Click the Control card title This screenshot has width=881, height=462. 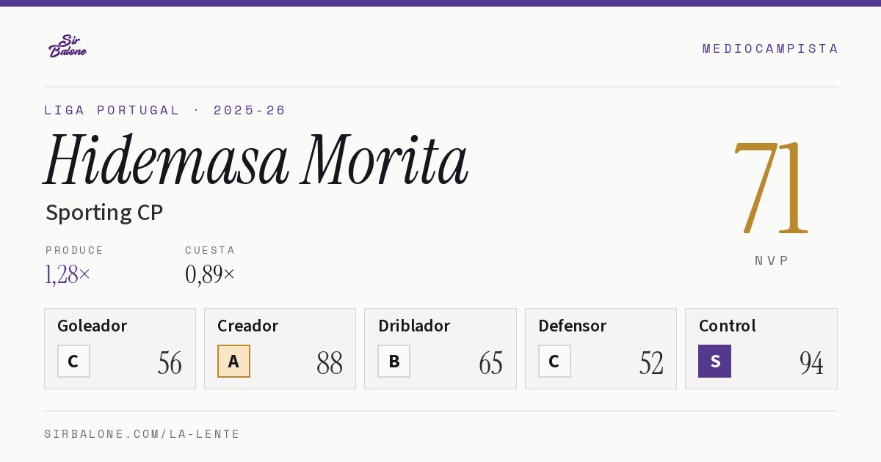[x=727, y=326]
